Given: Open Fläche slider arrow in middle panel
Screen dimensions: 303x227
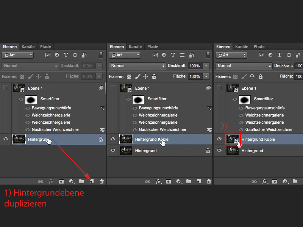Looking at the screenshot, I should coord(206,76).
